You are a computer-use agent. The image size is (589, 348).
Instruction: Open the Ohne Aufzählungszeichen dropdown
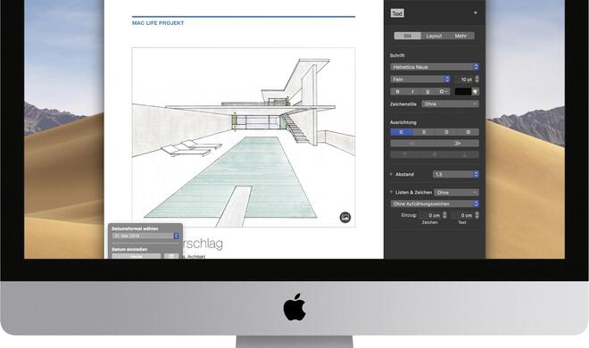tap(435, 203)
